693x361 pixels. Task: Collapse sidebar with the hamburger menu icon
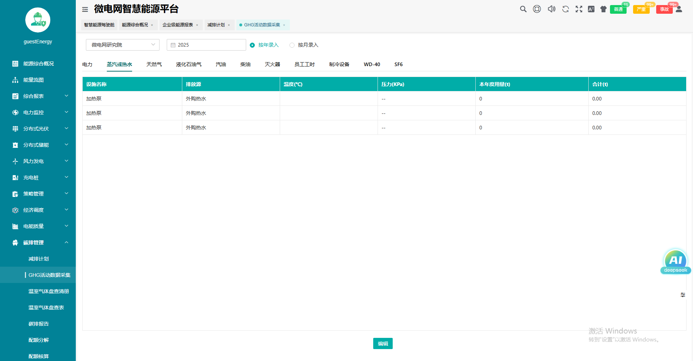click(x=85, y=9)
